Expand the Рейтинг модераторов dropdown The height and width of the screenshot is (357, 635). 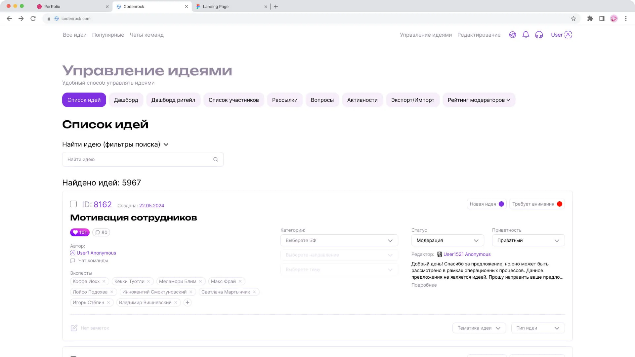[479, 100]
